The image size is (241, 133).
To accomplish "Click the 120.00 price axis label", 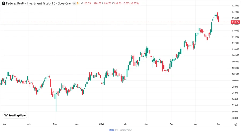I will [x=235, y=18].
